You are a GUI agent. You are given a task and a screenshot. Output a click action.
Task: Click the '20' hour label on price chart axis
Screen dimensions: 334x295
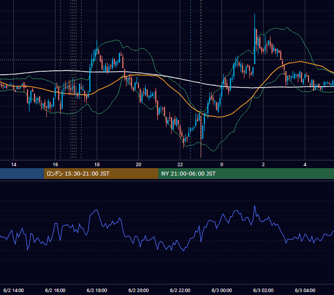[x=139, y=165]
